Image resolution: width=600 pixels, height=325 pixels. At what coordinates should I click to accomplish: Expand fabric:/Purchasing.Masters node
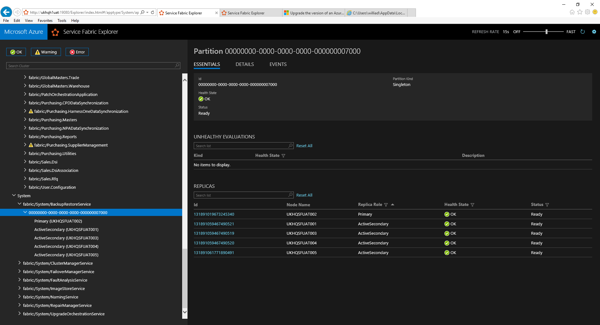coord(25,119)
